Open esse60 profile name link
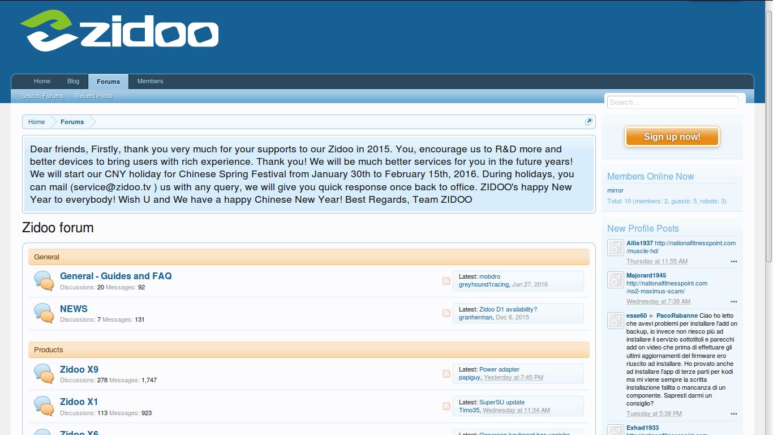Viewport: 773px width, 435px height. [637, 315]
